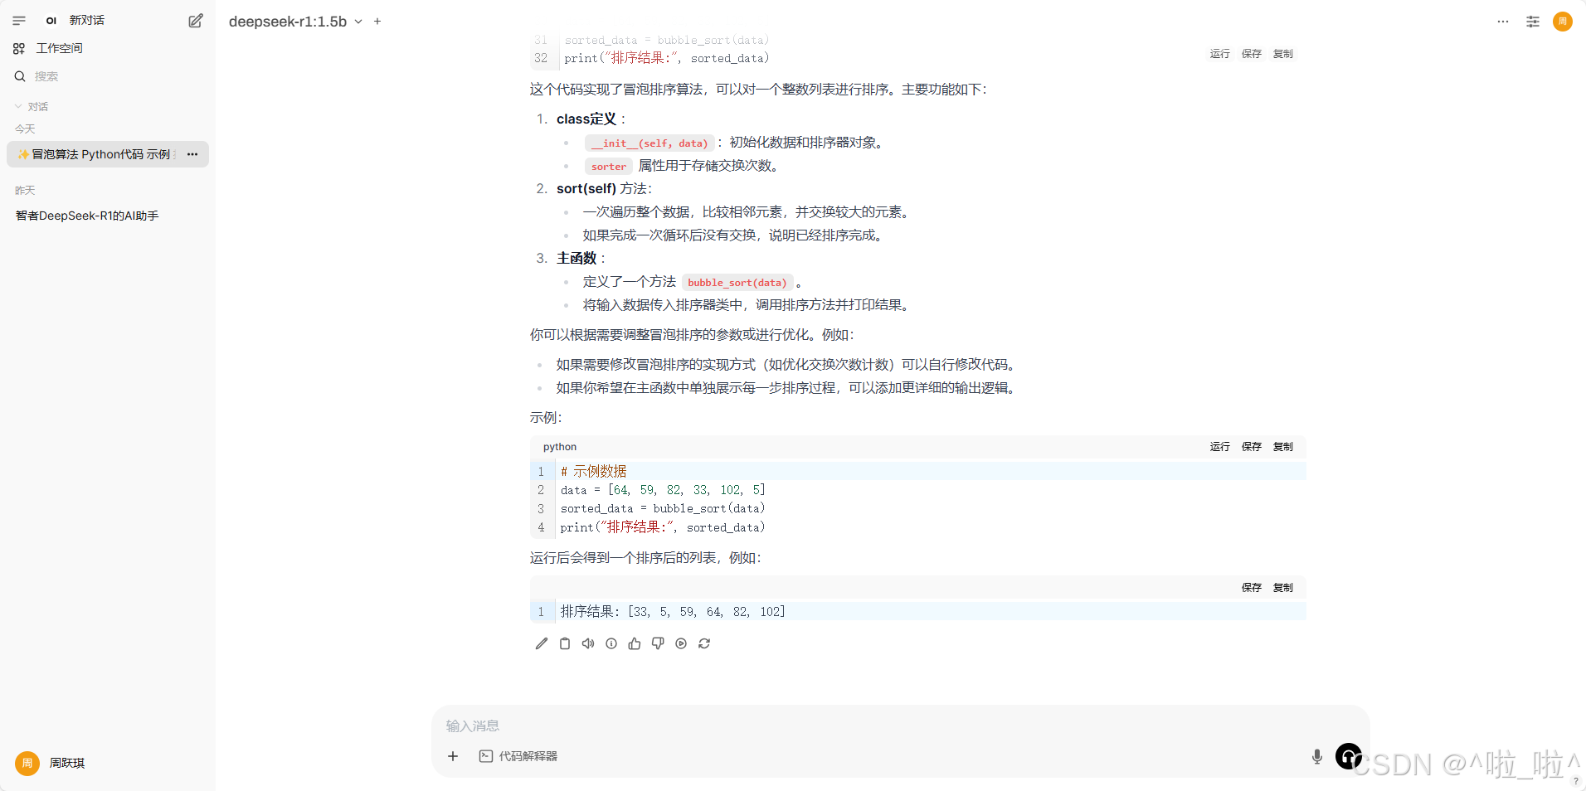
Task: Open options menu for 冒泡算法 Python代码 chat
Action: [x=192, y=154]
